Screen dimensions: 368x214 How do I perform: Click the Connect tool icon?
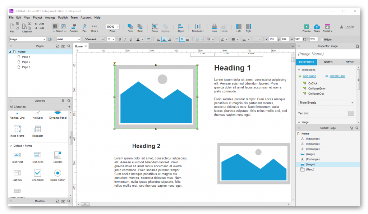[74, 27]
